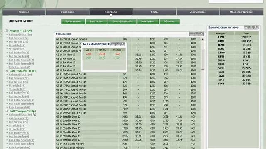The image size is (266, 149).
Task: Collapse the ОАО "Газпром" (100) group
Action: [7, 111]
